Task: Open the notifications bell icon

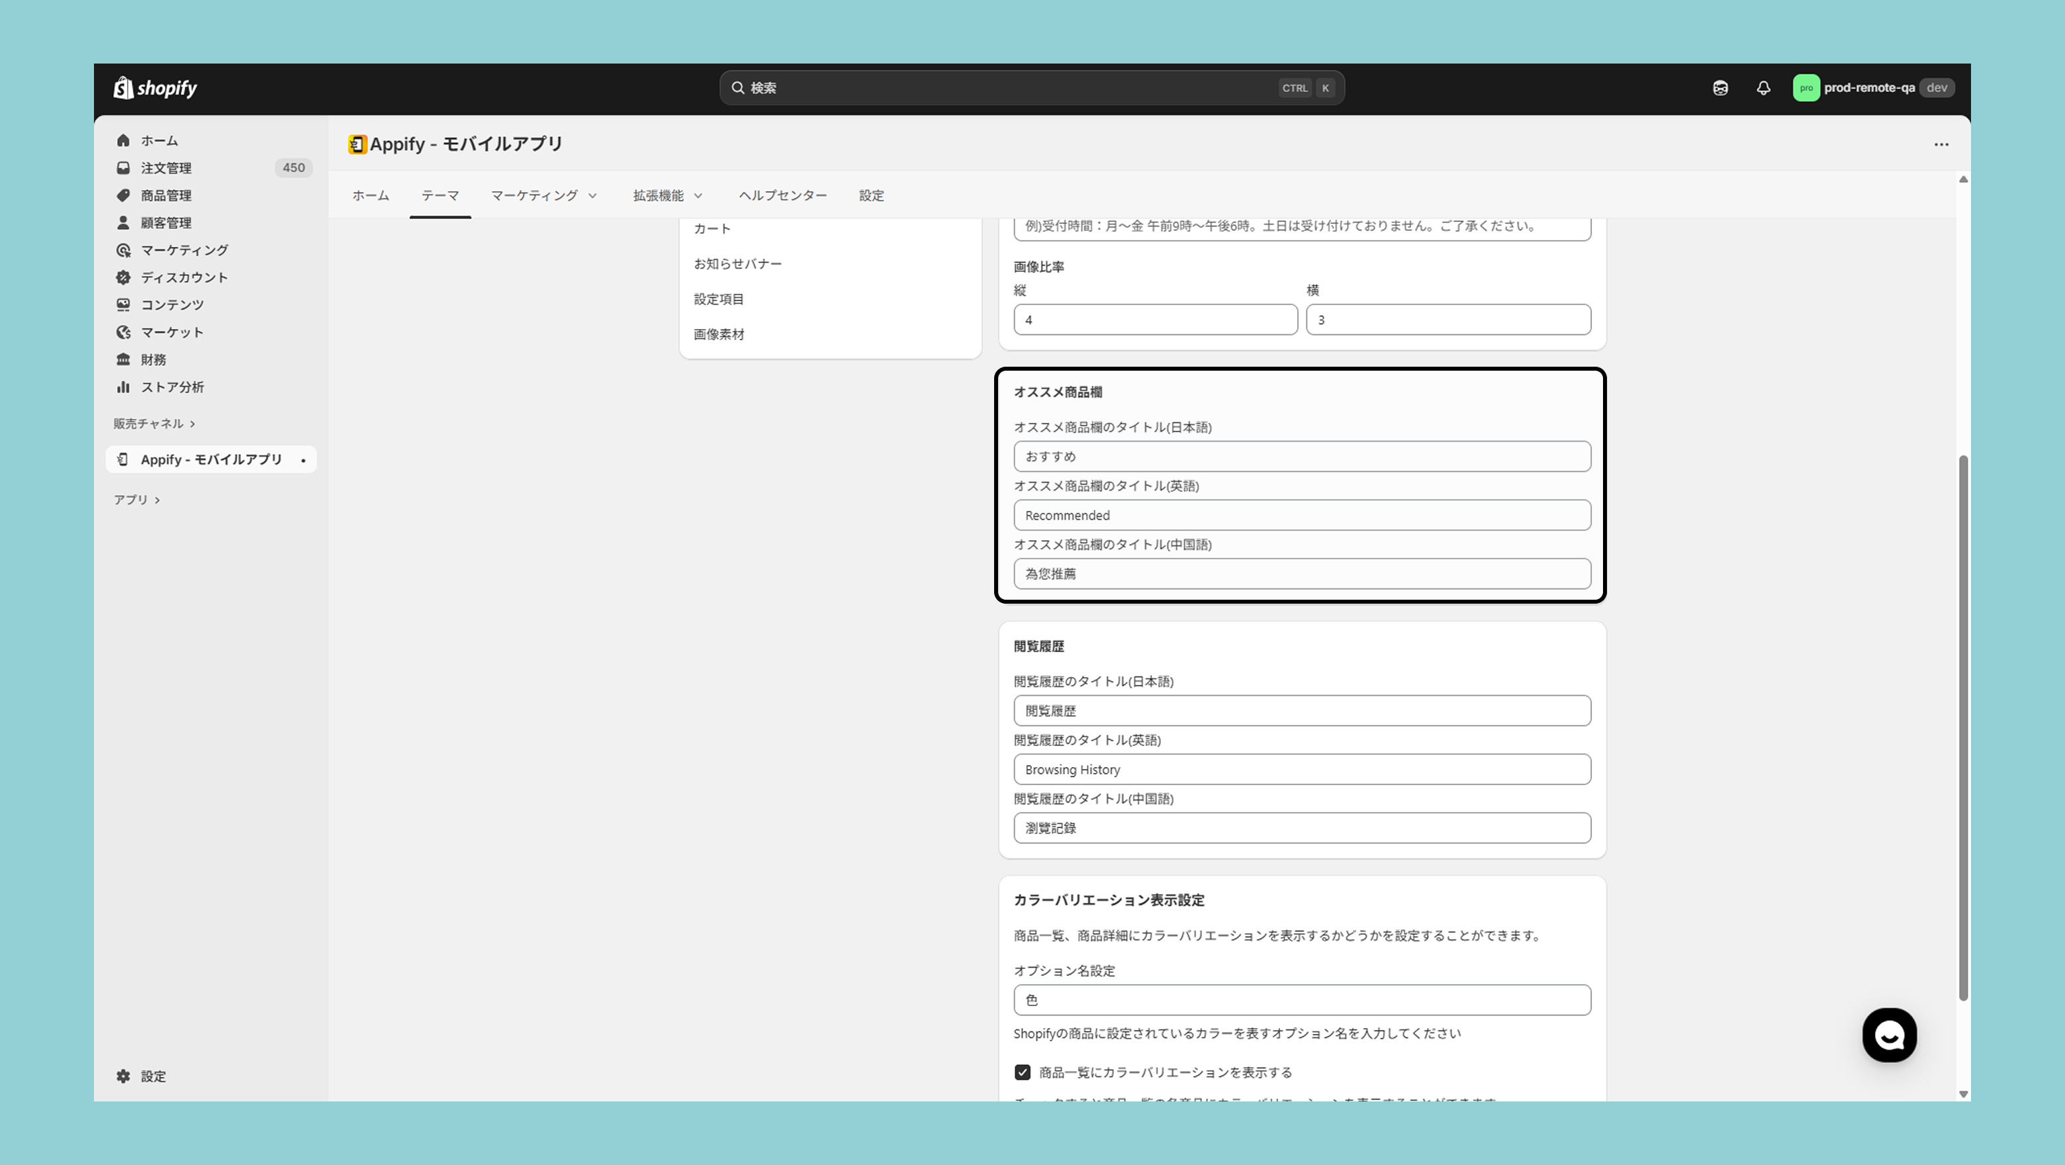Action: click(1763, 88)
